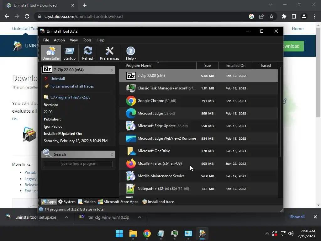The image size is (321, 241).
Task: Open the Startup toolbar view
Action: (x=69, y=53)
